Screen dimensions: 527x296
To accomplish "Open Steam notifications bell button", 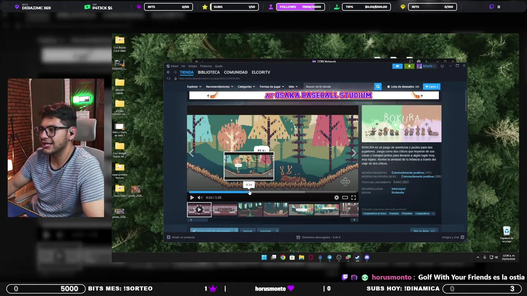I will [x=409, y=66].
